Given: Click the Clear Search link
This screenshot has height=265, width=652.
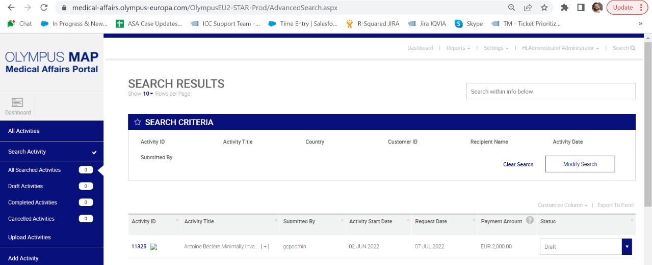Looking at the screenshot, I should (518, 164).
